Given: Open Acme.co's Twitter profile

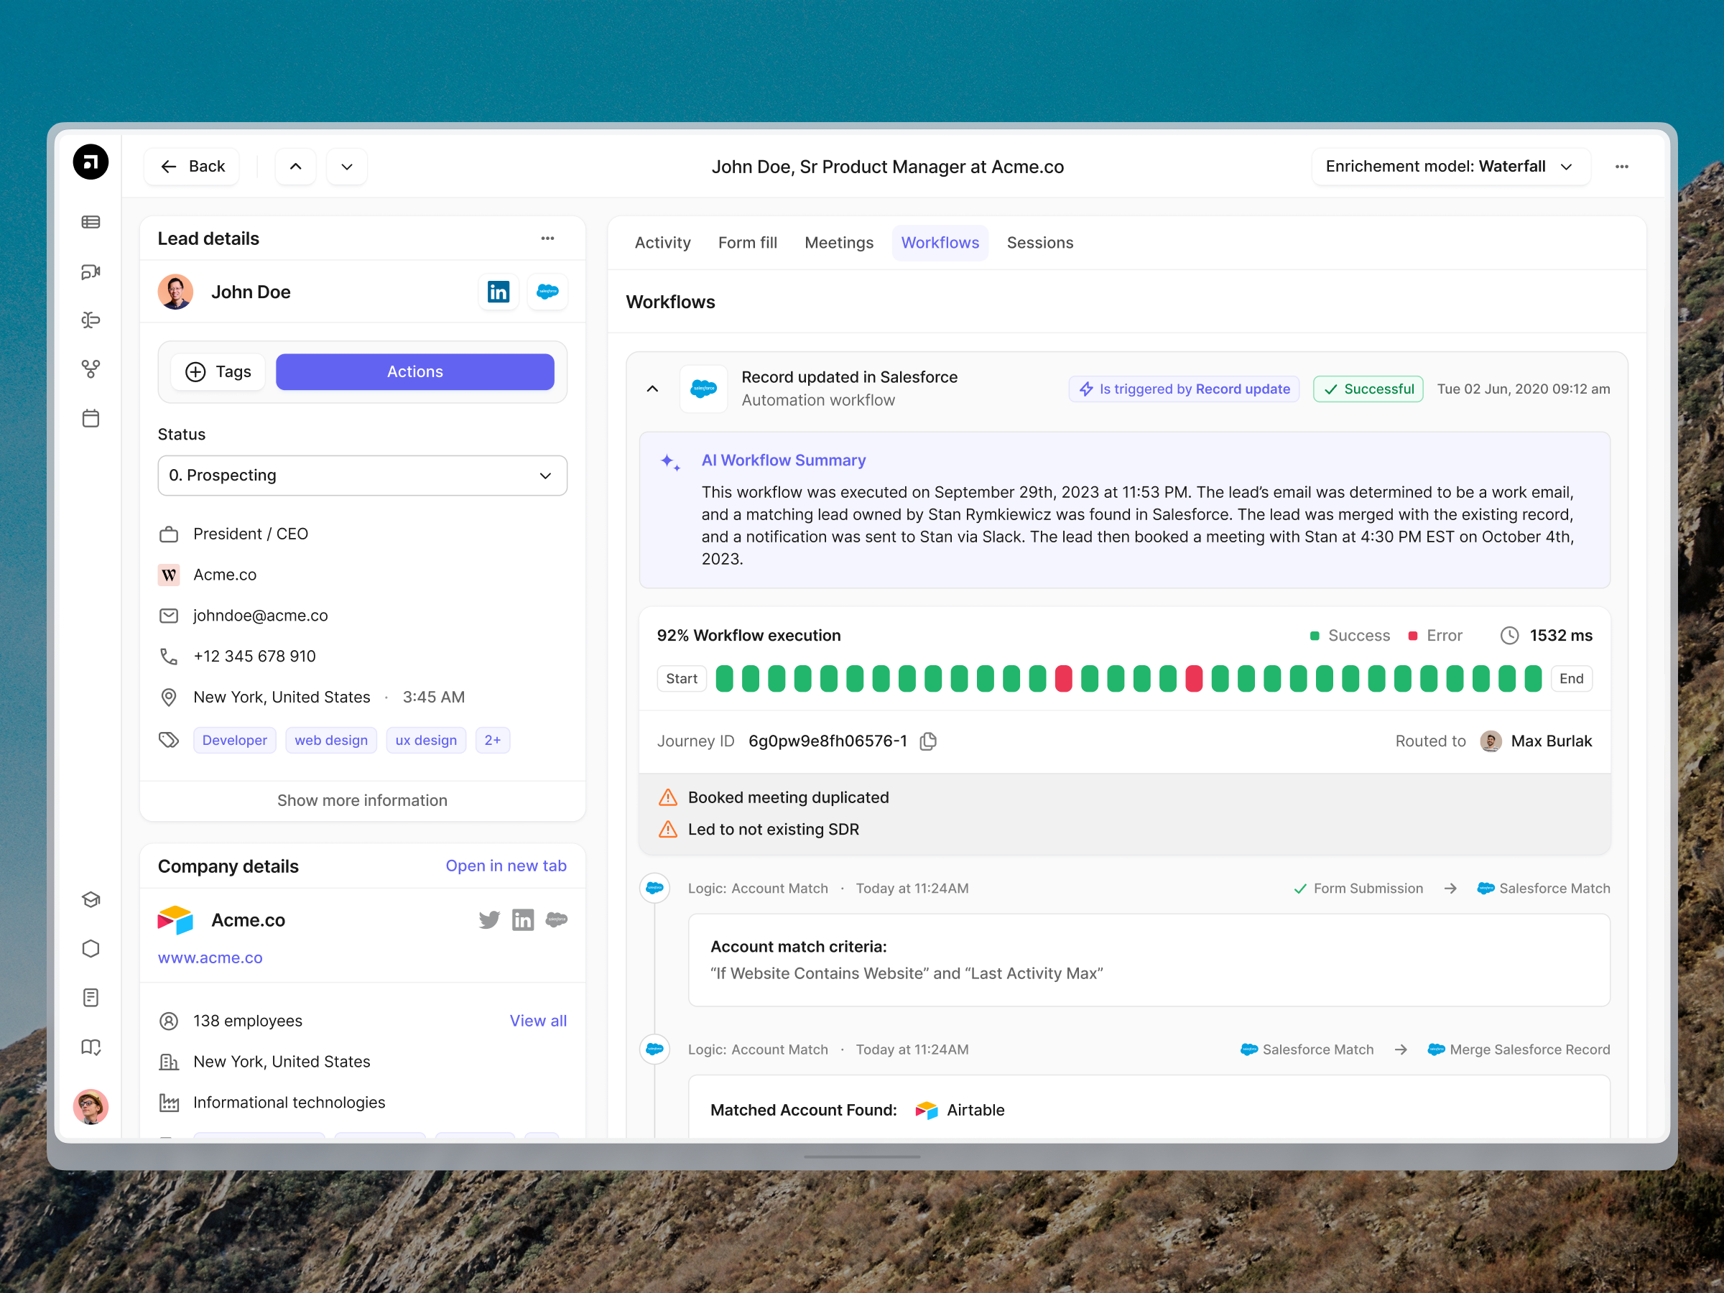Looking at the screenshot, I should pos(488,919).
